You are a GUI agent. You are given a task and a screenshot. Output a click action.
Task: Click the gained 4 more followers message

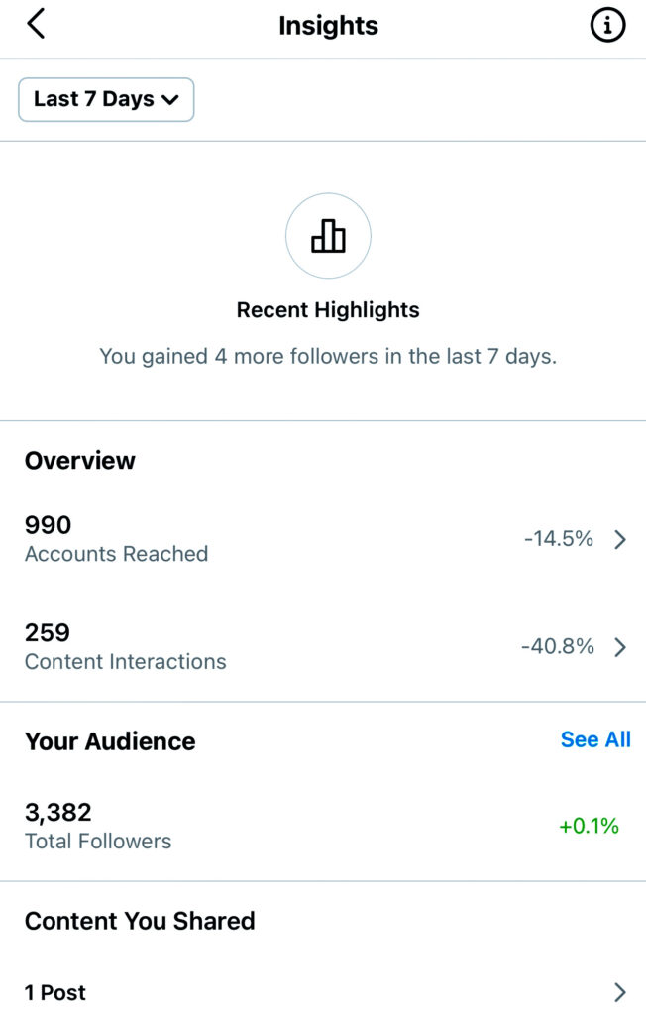328,356
